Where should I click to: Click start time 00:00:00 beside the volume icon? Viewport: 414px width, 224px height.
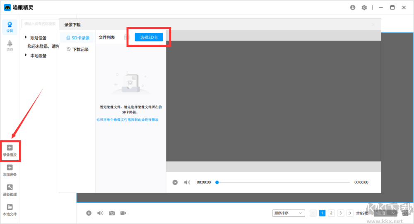[204, 182]
